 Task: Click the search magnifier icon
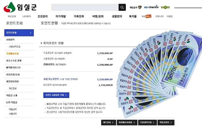point(122,7)
